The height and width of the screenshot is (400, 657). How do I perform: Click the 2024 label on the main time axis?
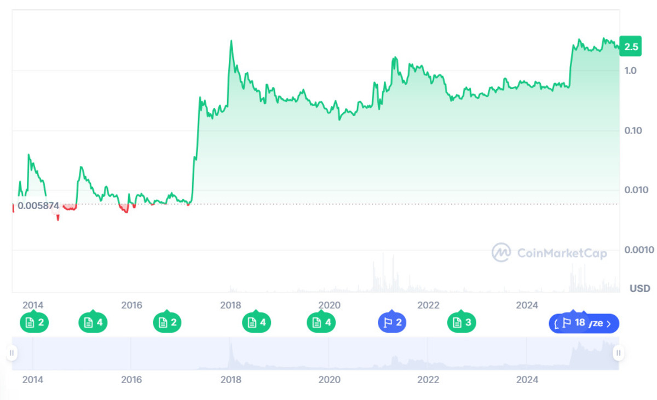527,305
